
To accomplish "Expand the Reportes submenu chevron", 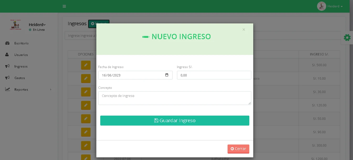I will click(51, 89).
